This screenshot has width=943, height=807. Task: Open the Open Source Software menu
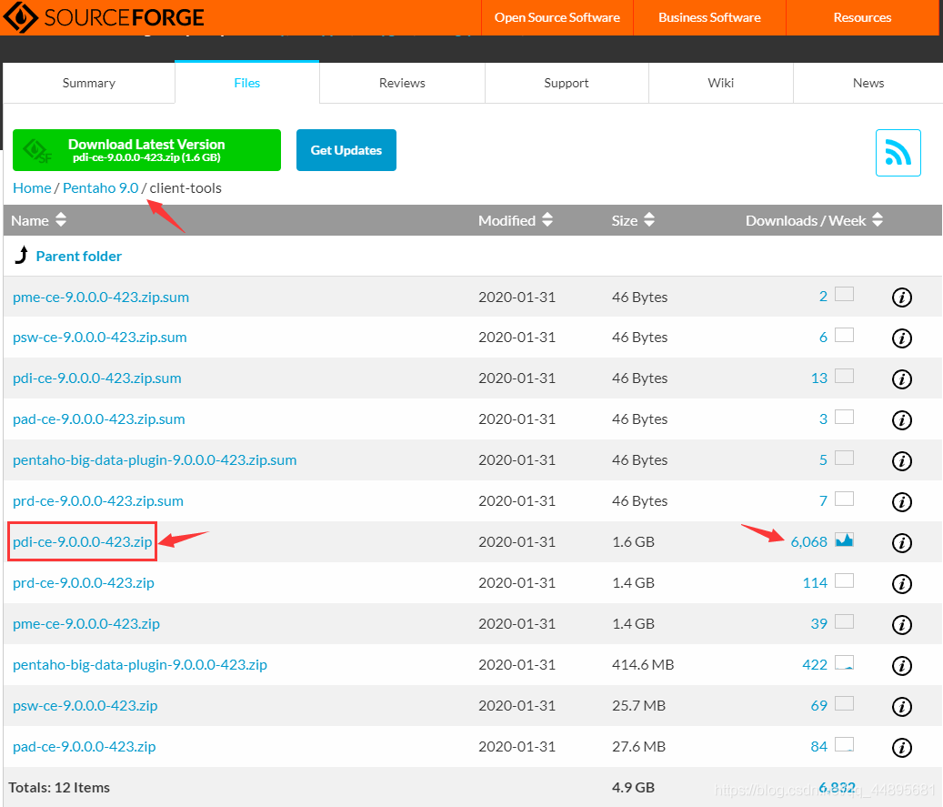(x=557, y=17)
